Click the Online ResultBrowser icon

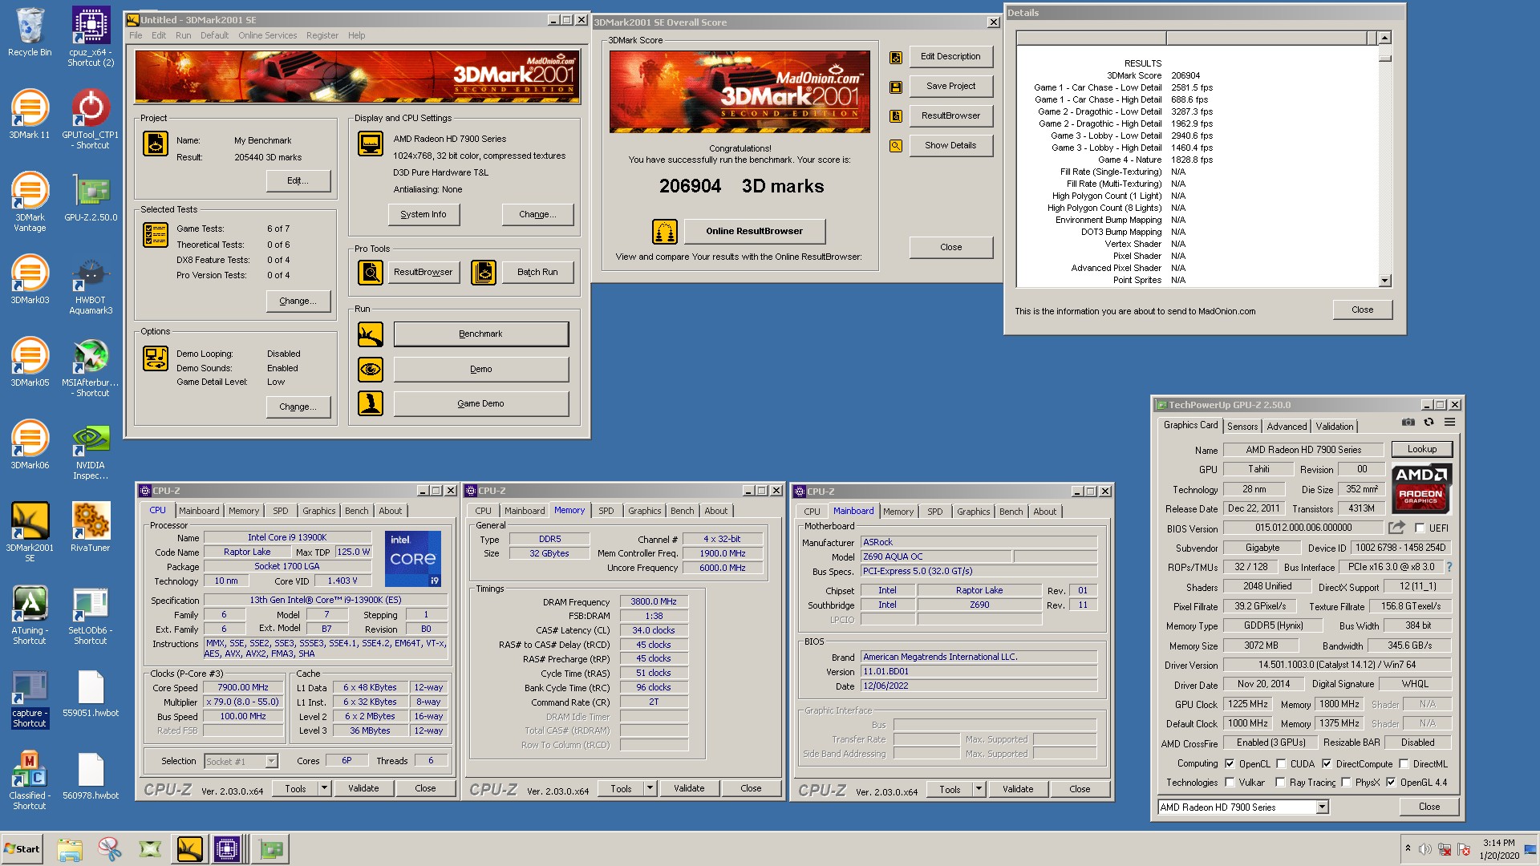pos(665,232)
